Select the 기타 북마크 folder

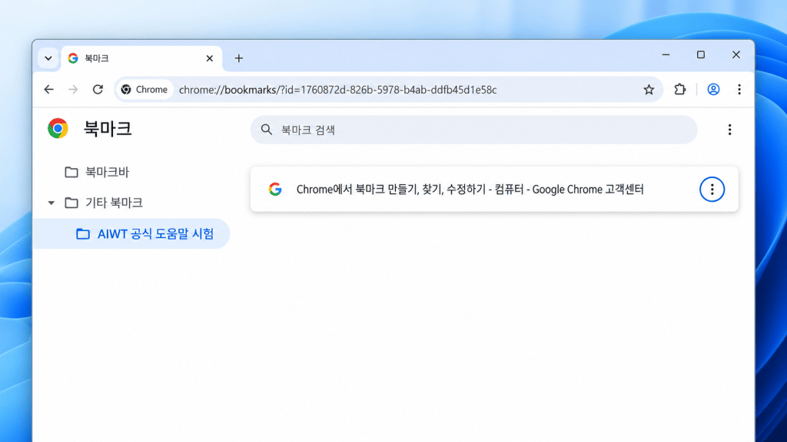coord(104,203)
